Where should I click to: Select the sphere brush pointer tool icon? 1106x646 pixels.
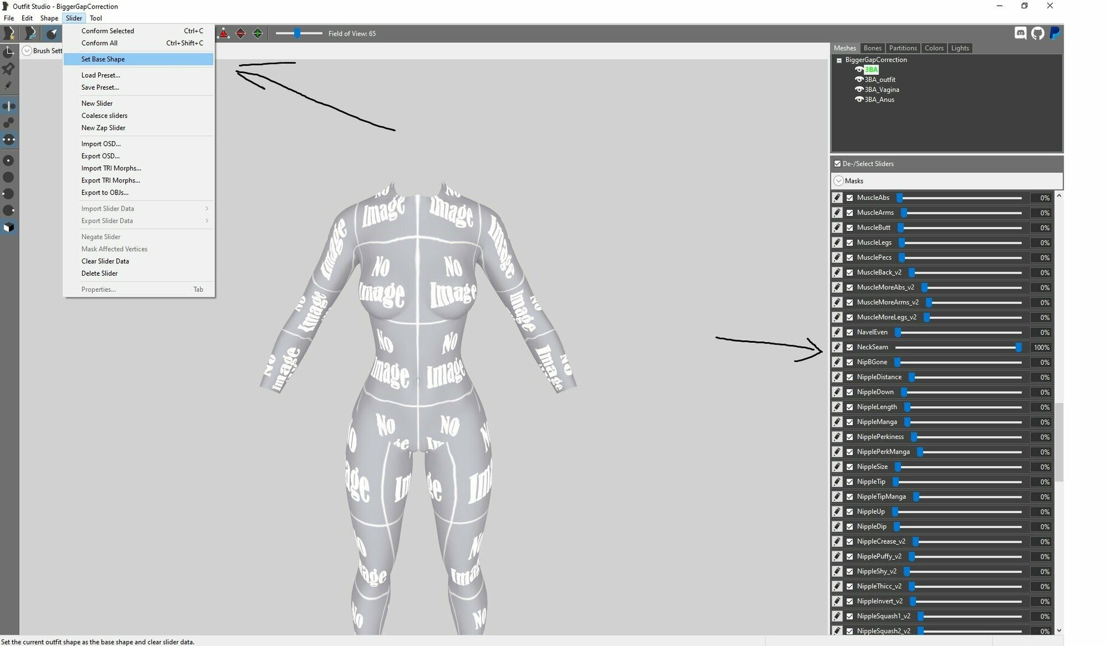(x=52, y=33)
